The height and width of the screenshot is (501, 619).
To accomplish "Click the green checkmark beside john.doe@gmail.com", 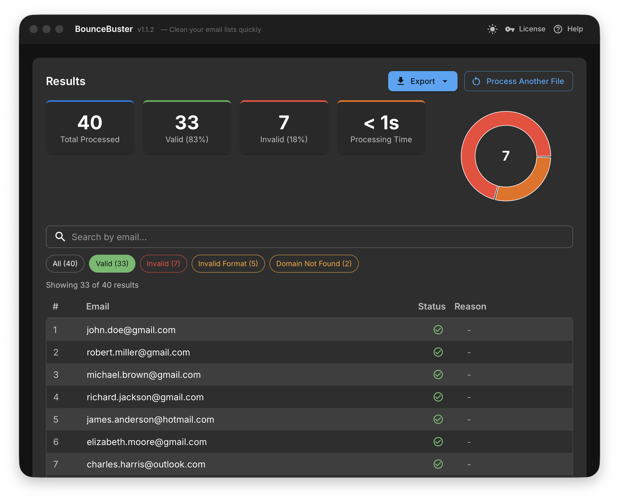I will (438, 330).
